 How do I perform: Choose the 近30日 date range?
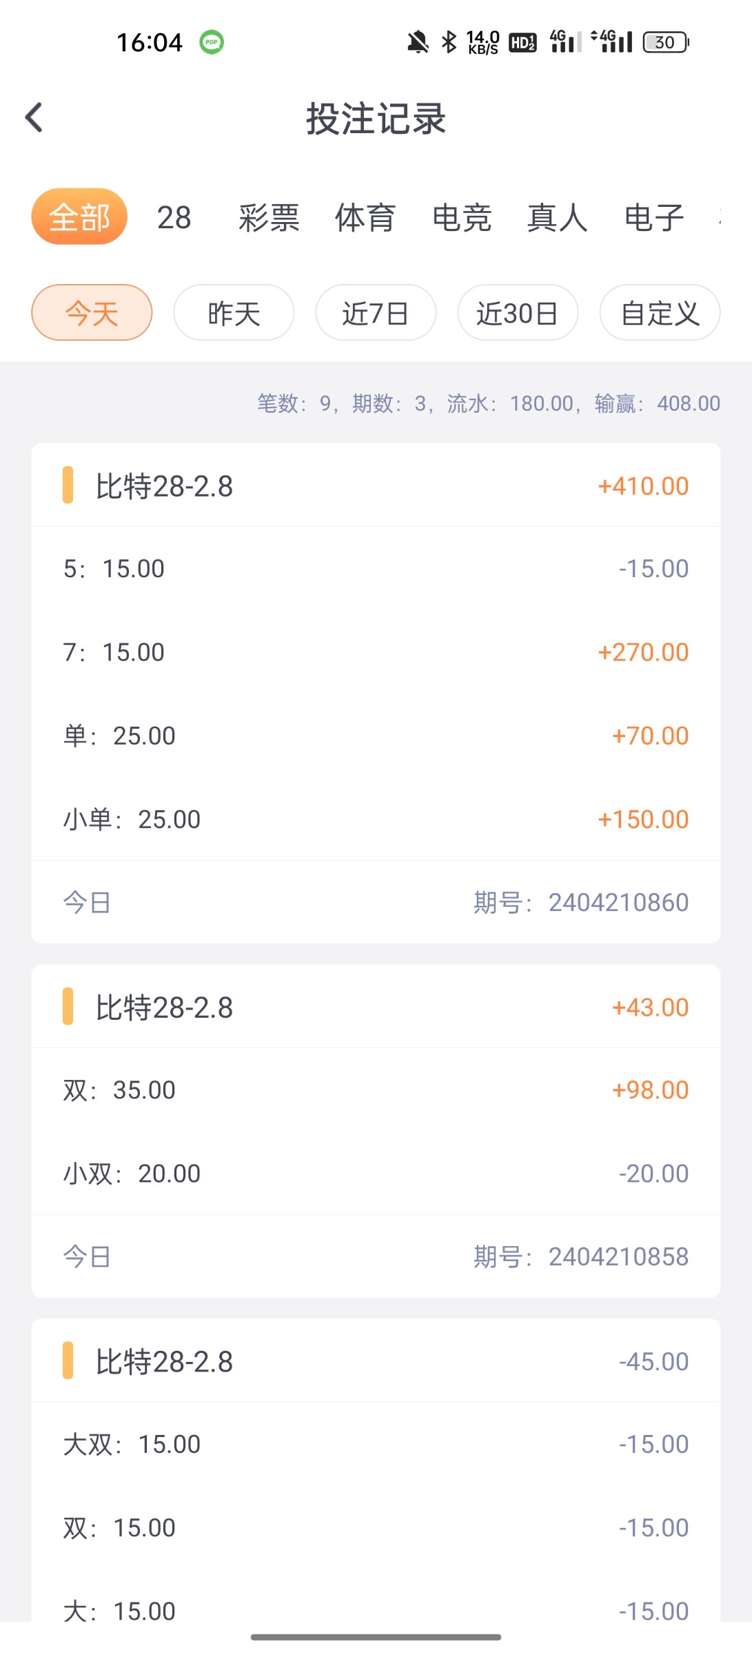[x=518, y=313]
